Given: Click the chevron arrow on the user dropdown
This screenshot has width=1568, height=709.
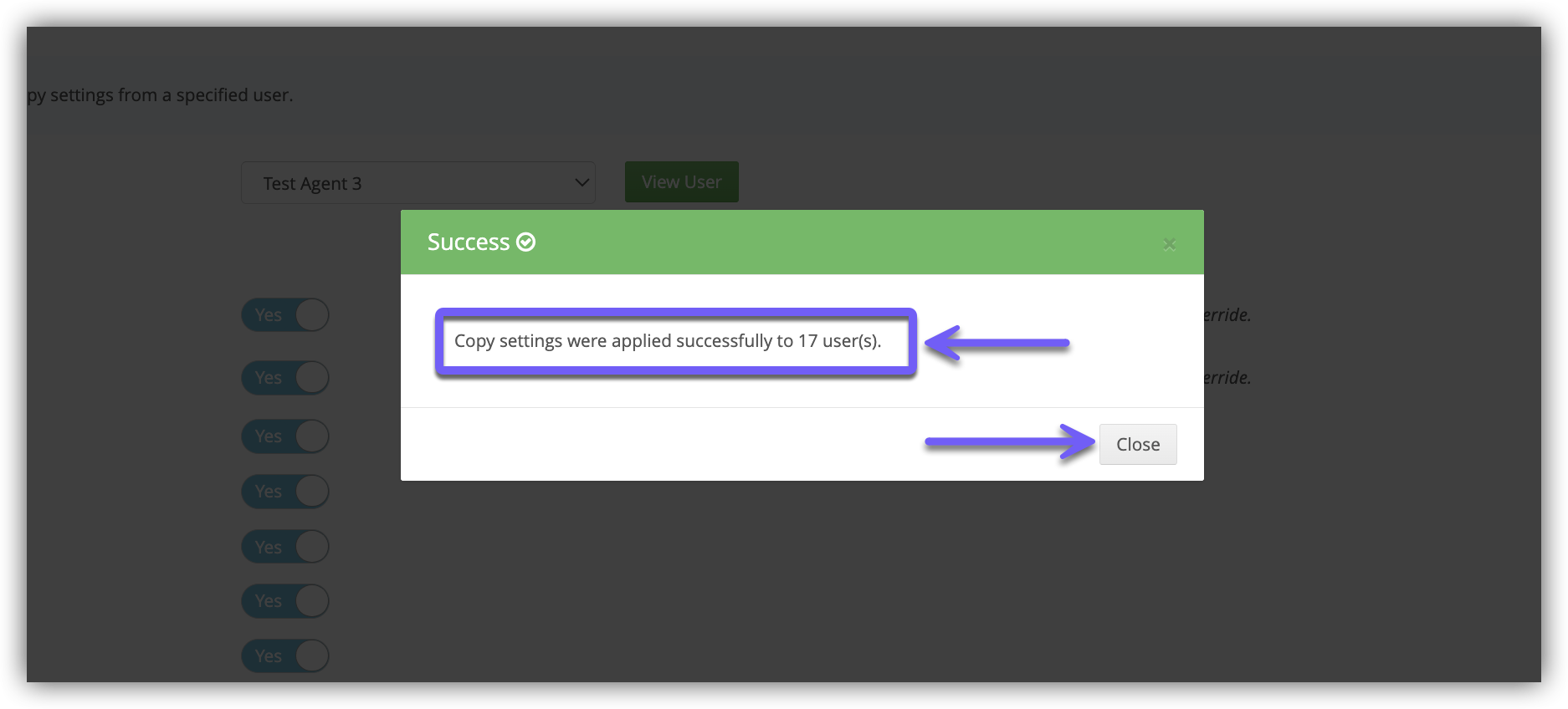Looking at the screenshot, I should (582, 182).
